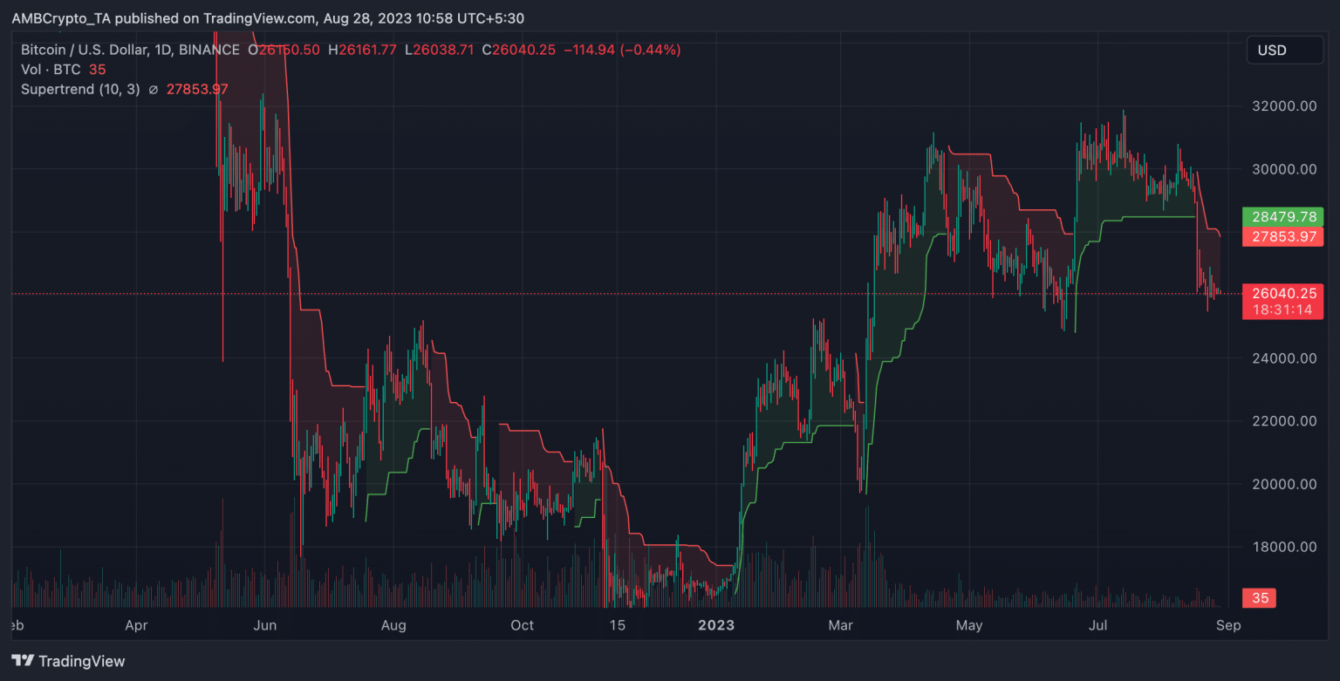
Task: Click the TradingView wordmark bottom-left
Action: 83,662
